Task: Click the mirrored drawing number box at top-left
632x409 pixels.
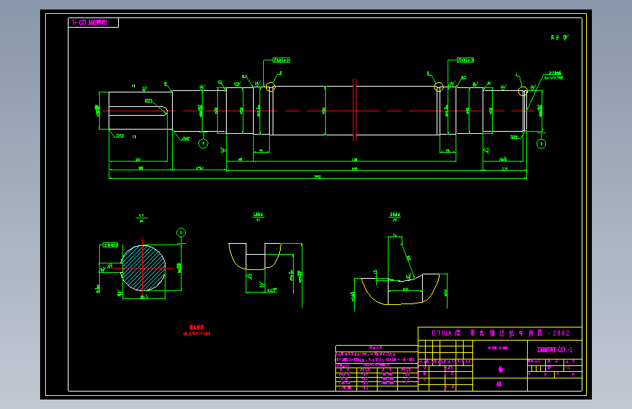Action: 93,23
